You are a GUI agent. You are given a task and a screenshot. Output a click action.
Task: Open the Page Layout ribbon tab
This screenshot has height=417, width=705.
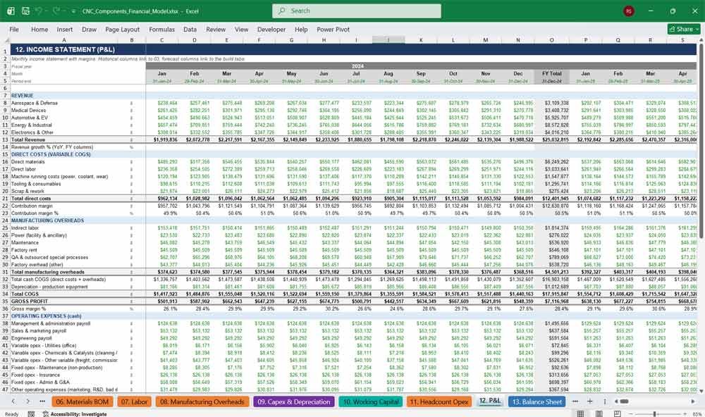click(122, 29)
